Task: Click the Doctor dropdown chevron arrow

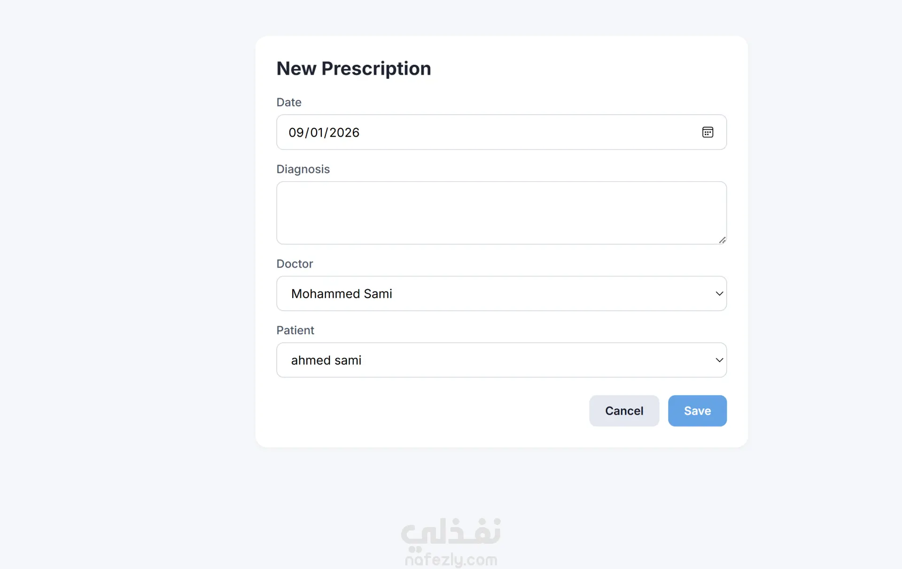Action: pos(719,294)
